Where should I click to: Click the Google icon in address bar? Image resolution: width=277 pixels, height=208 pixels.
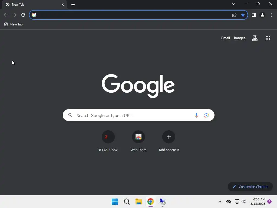34,15
